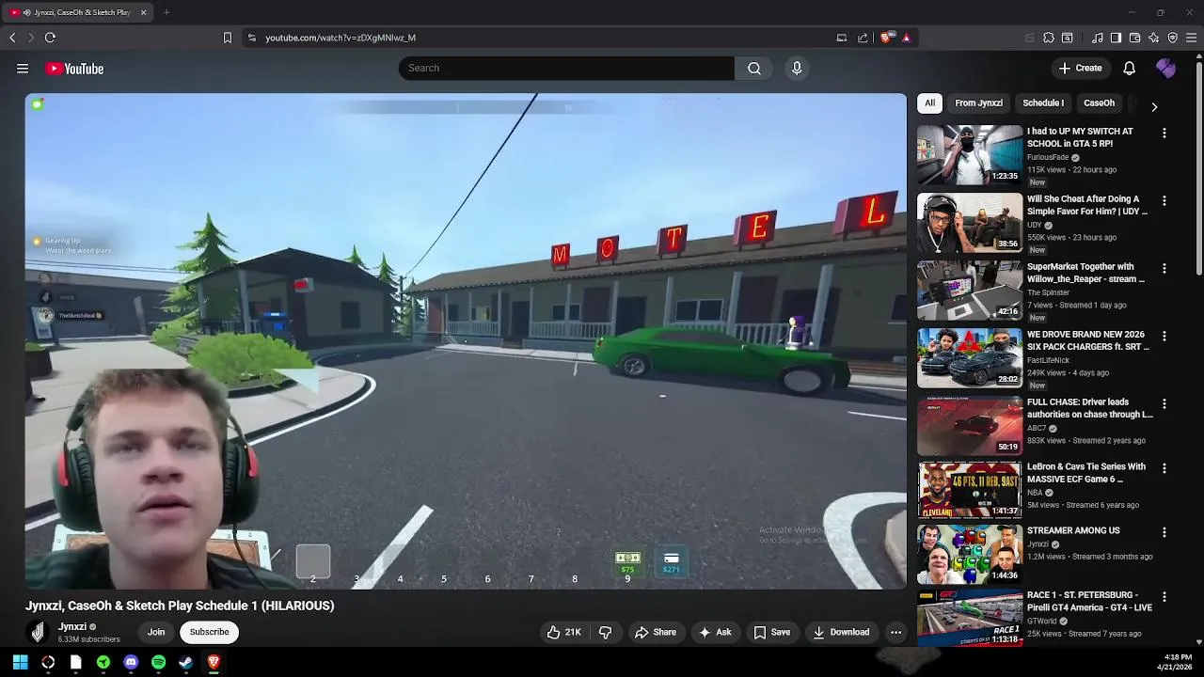This screenshot has height=677, width=1204.
Task: Open options for LeBron & Cavs video
Action: 1164,468
